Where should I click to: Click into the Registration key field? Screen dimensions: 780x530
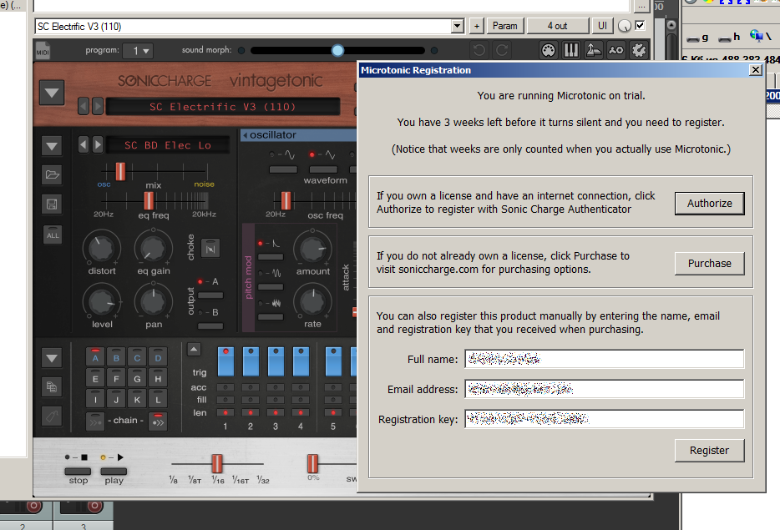[605, 419]
